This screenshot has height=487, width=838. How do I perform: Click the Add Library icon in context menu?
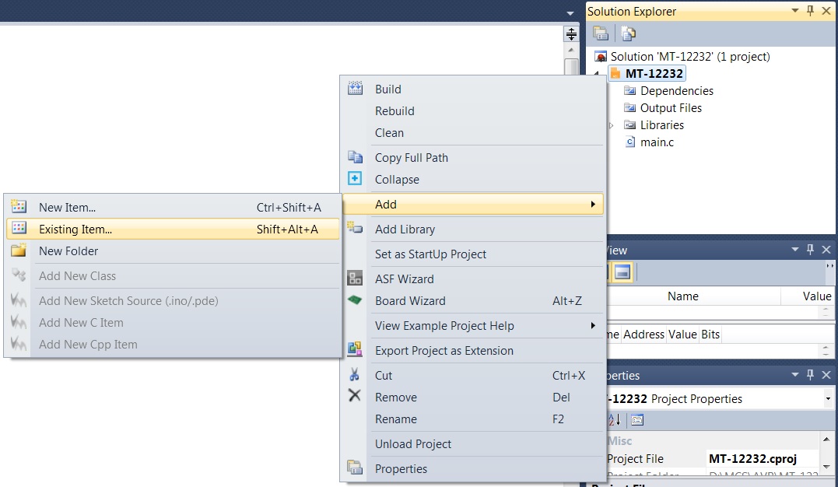(x=355, y=229)
